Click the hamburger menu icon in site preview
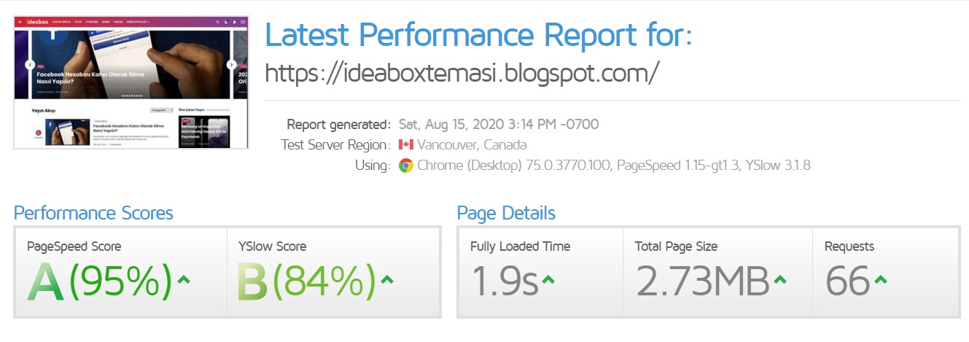Image resolution: width=969 pixels, height=342 pixels. (x=20, y=23)
